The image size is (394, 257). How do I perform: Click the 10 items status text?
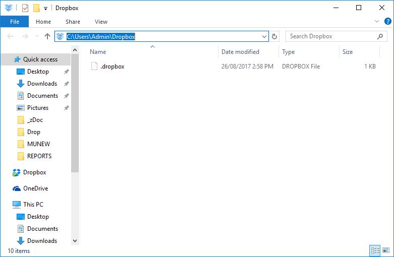pos(19,251)
